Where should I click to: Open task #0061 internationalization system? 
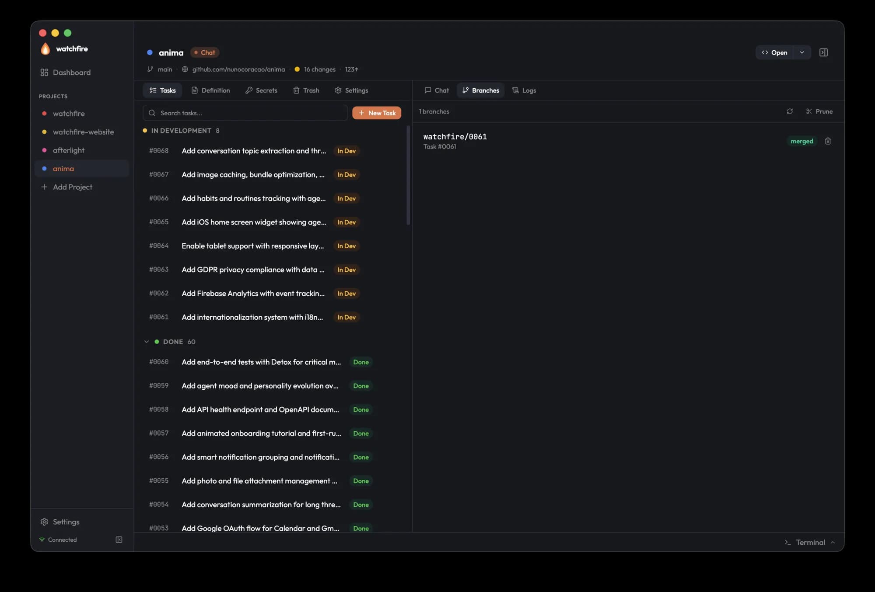(x=273, y=317)
